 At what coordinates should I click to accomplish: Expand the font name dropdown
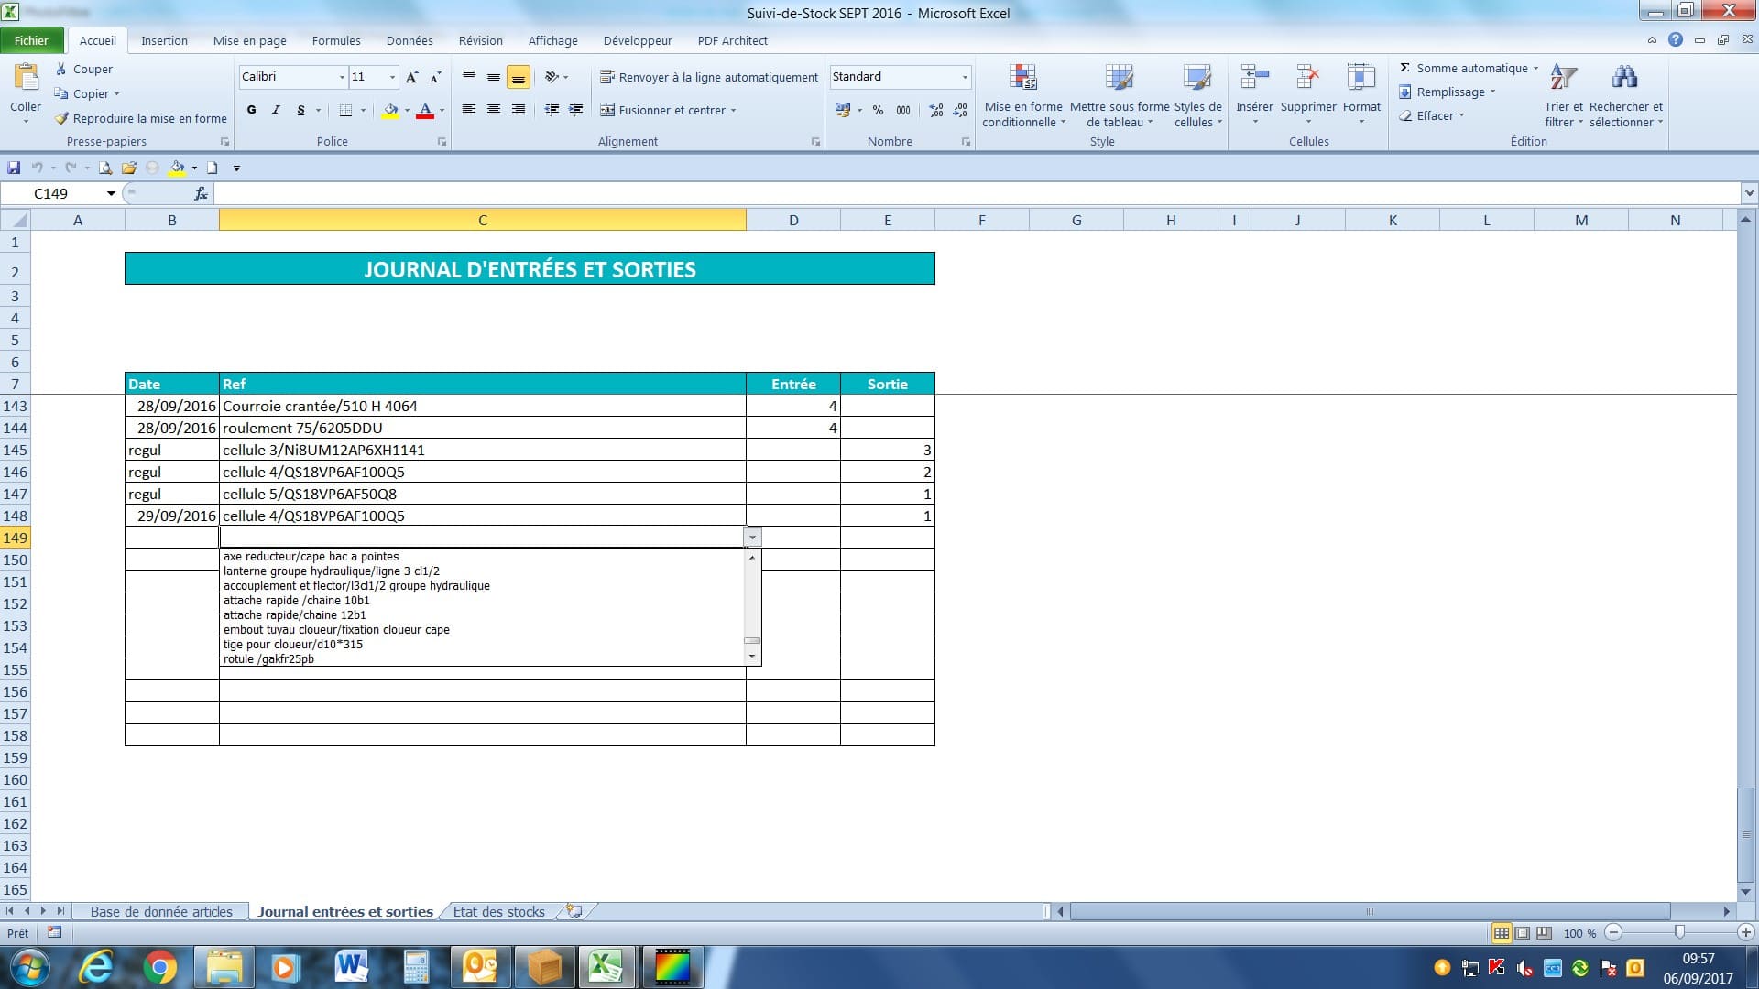click(342, 77)
